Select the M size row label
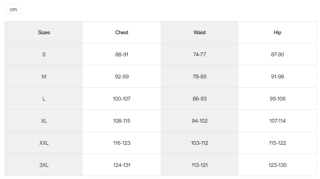 click(x=44, y=77)
